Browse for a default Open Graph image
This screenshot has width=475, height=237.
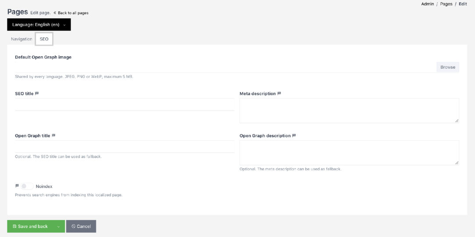pyautogui.click(x=448, y=67)
